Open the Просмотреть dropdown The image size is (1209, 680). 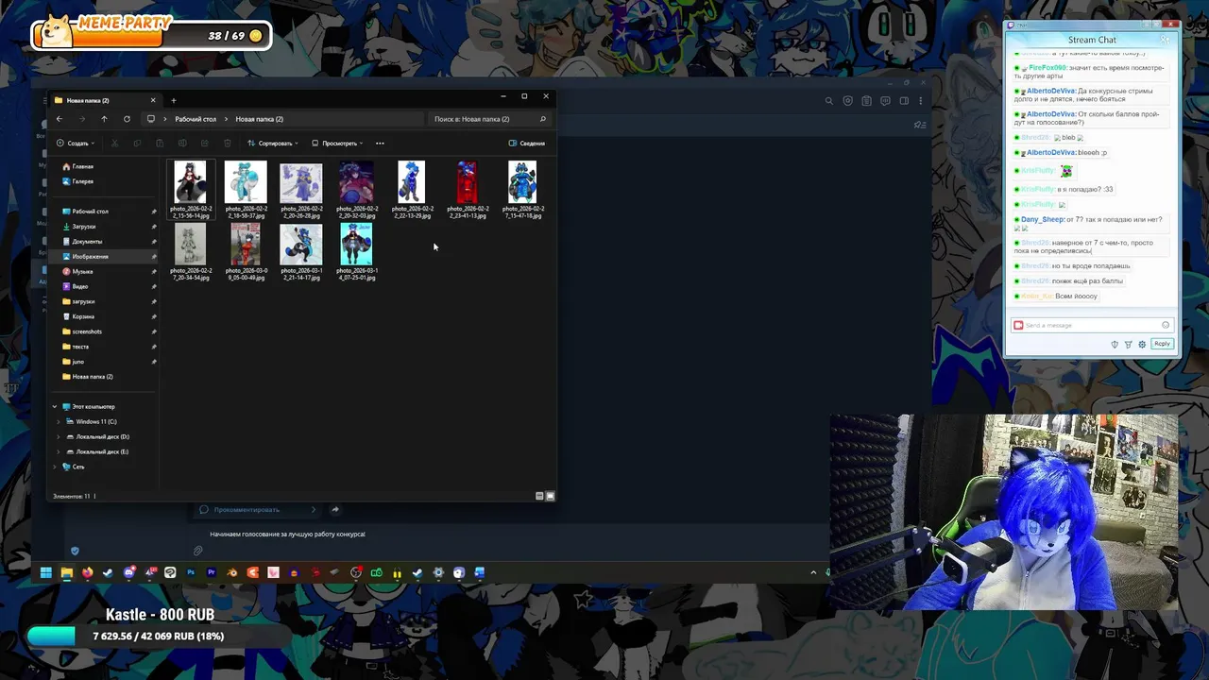pos(337,144)
